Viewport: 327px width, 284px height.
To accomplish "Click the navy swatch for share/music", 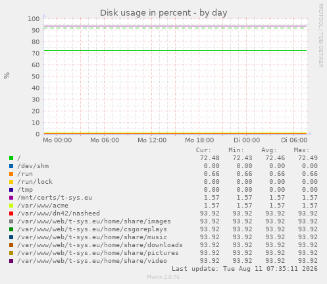I will (11, 237).
